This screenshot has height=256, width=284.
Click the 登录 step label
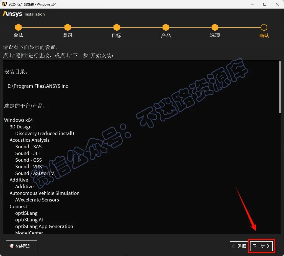[68, 35]
